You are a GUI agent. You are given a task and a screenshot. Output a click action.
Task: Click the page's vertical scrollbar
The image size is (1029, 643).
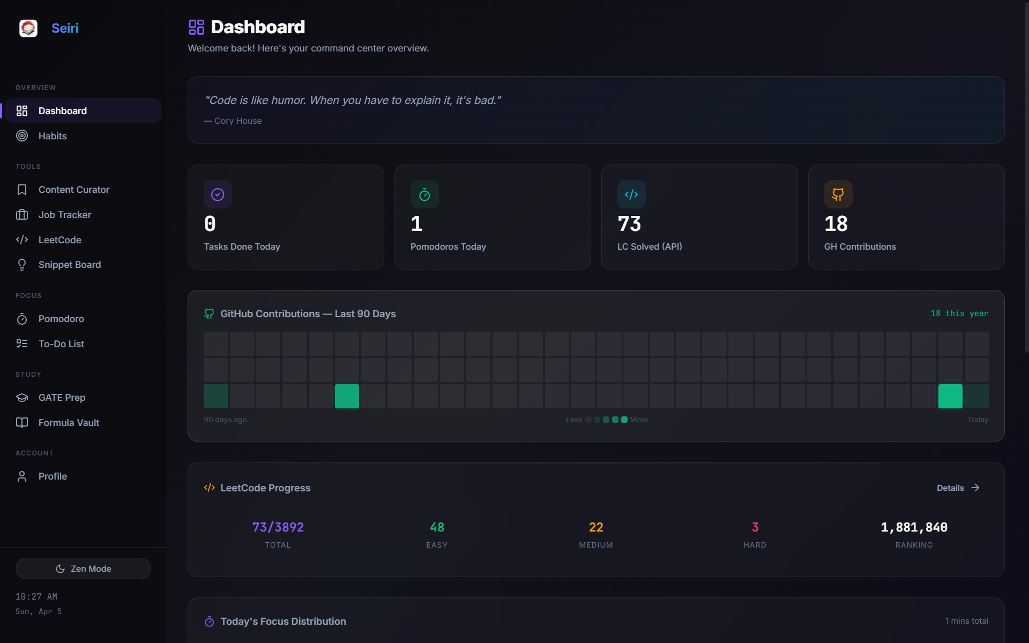pos(1026,177)
